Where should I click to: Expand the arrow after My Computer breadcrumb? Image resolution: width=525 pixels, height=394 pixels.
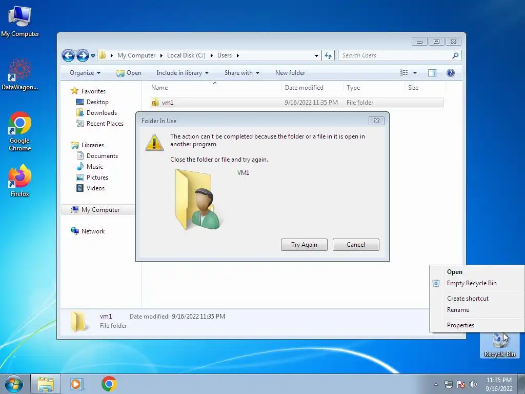161,55
